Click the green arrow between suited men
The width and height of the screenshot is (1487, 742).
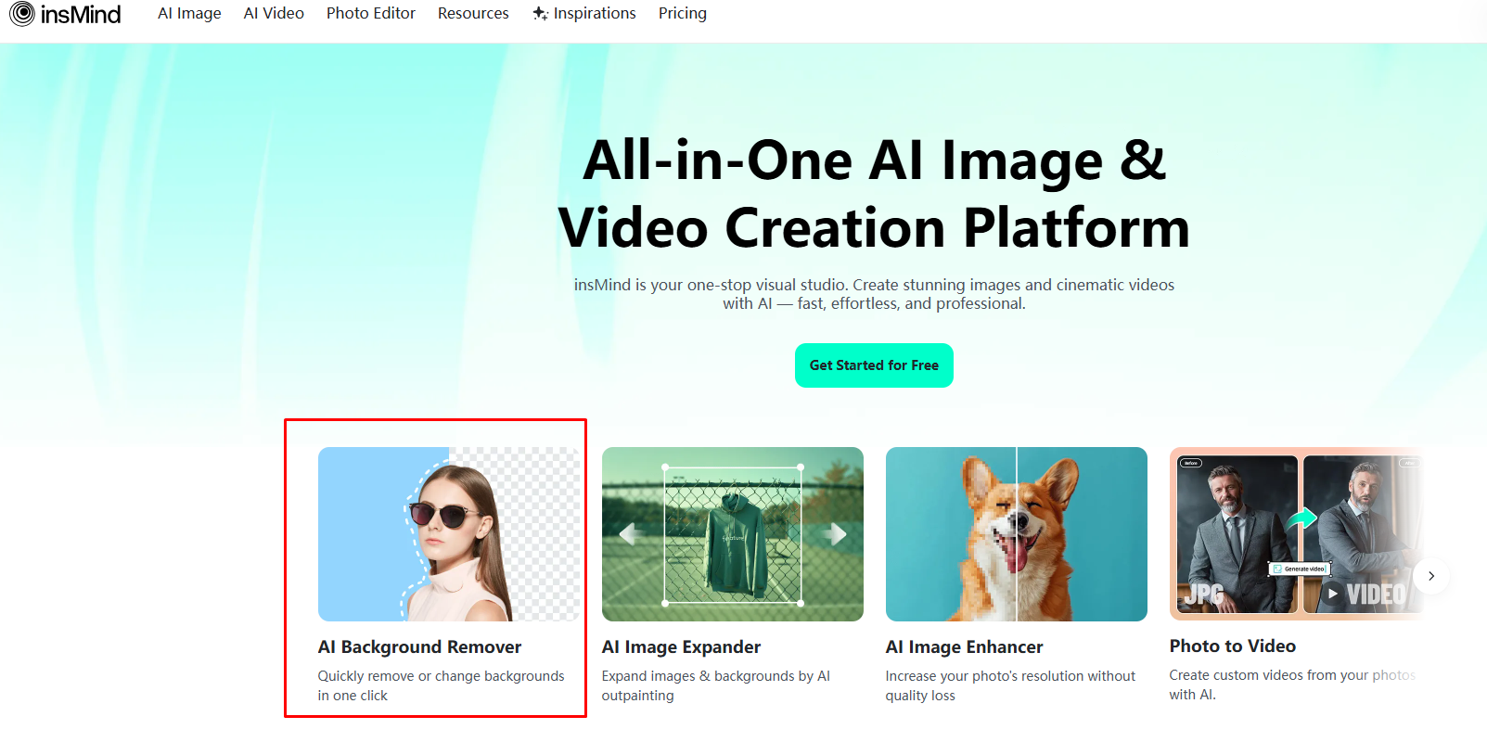(1301, 518)
